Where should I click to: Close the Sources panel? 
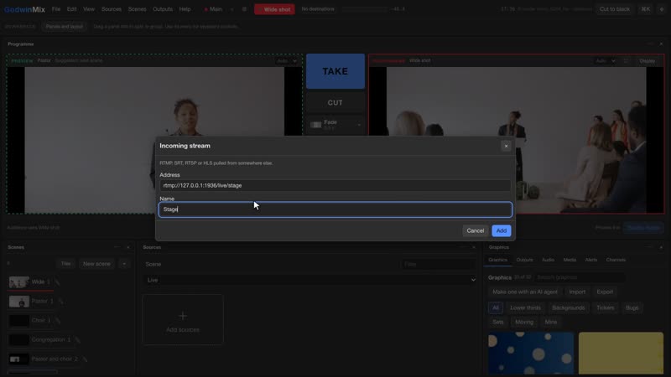click(x=473, y=247)
